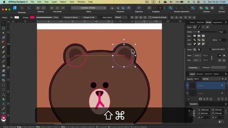Toggle third View Mode icon
Viewport: 228px width, 128px height.
click(63, 8)
